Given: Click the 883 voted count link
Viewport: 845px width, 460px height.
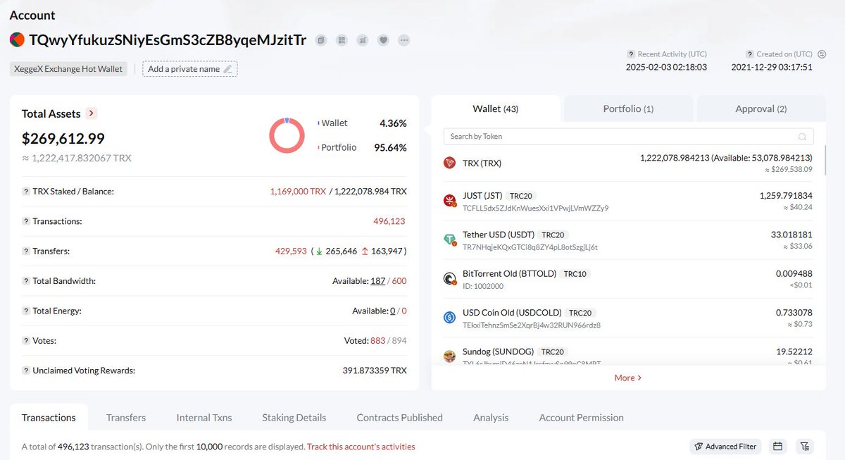Looking at the screenshot, I should tap(377, 340).
